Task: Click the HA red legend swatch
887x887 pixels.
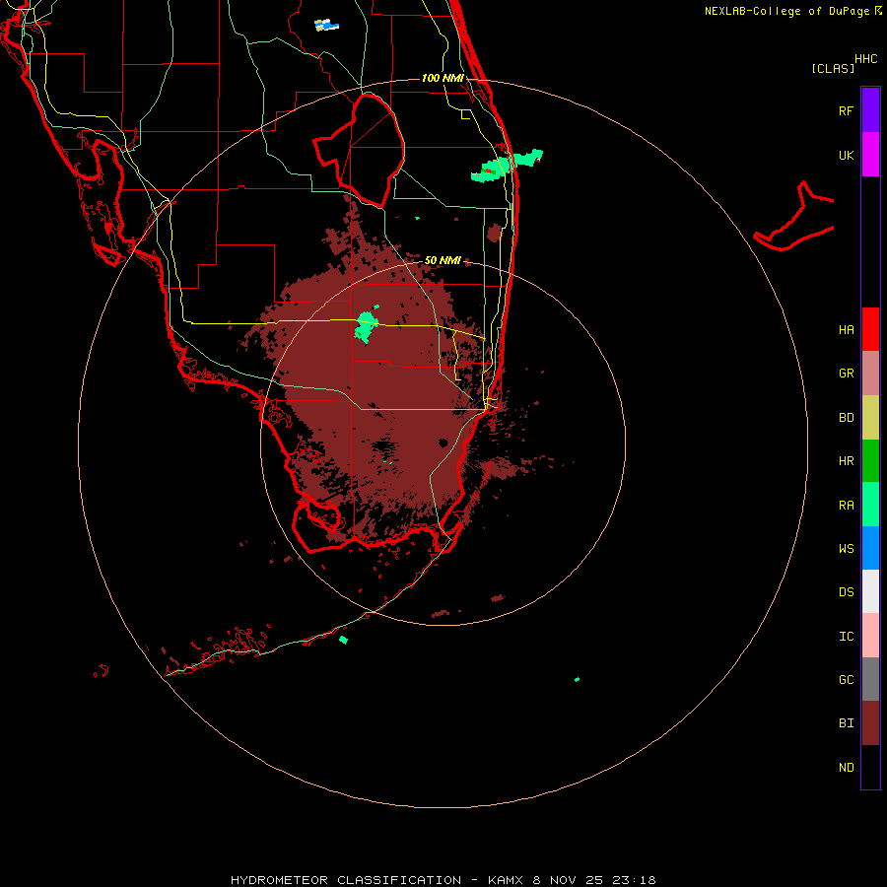Action: coord(870,329)
